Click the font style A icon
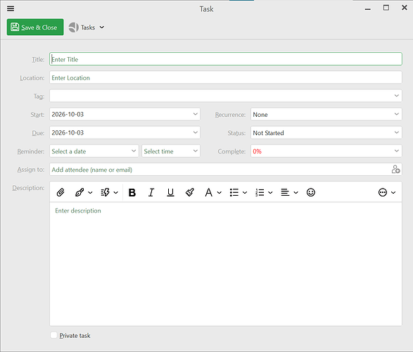413x352 pixels. (x=208, y=192)
